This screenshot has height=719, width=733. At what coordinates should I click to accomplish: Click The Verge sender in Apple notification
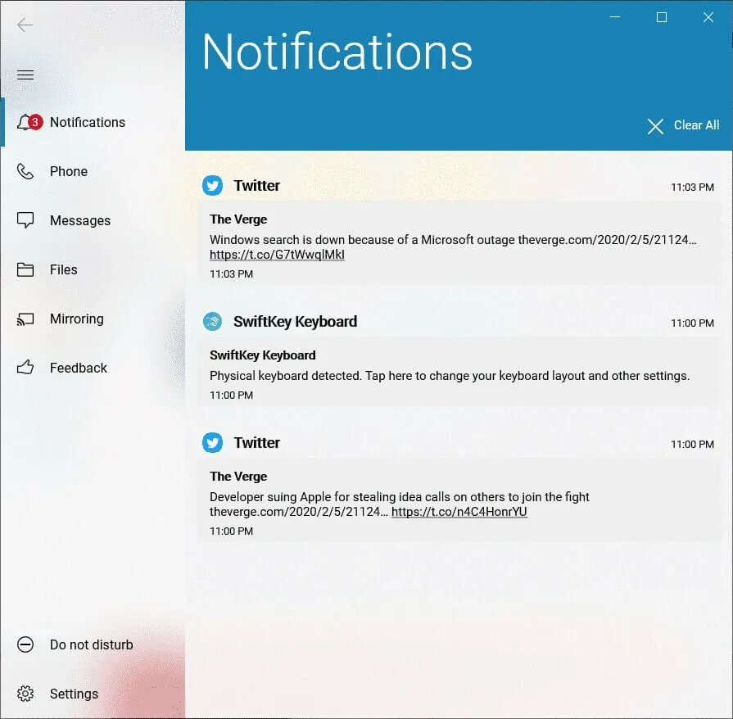click(238, 477)
